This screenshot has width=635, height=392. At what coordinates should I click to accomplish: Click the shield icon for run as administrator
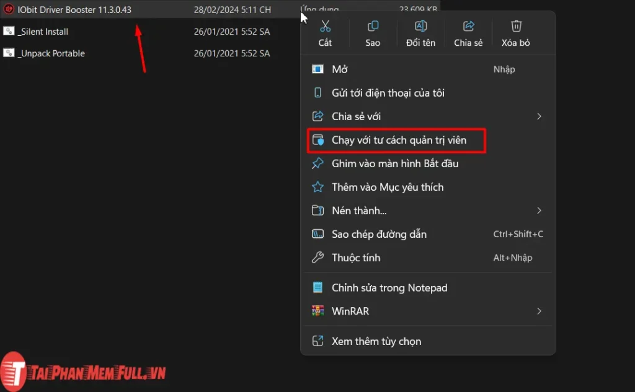click(x=318, y=140)
